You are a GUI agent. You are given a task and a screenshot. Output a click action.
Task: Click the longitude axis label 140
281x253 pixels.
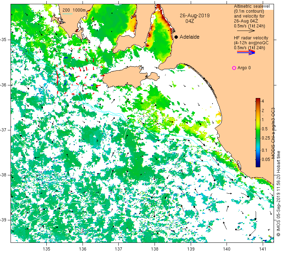[227, 249]
